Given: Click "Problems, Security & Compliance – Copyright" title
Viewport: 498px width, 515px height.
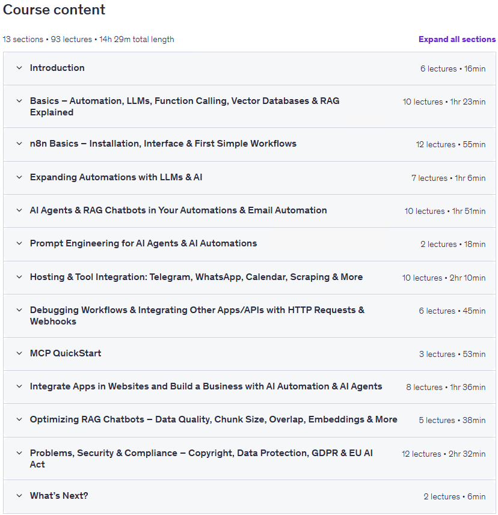Looking at the screenshot, I should 201,459.
